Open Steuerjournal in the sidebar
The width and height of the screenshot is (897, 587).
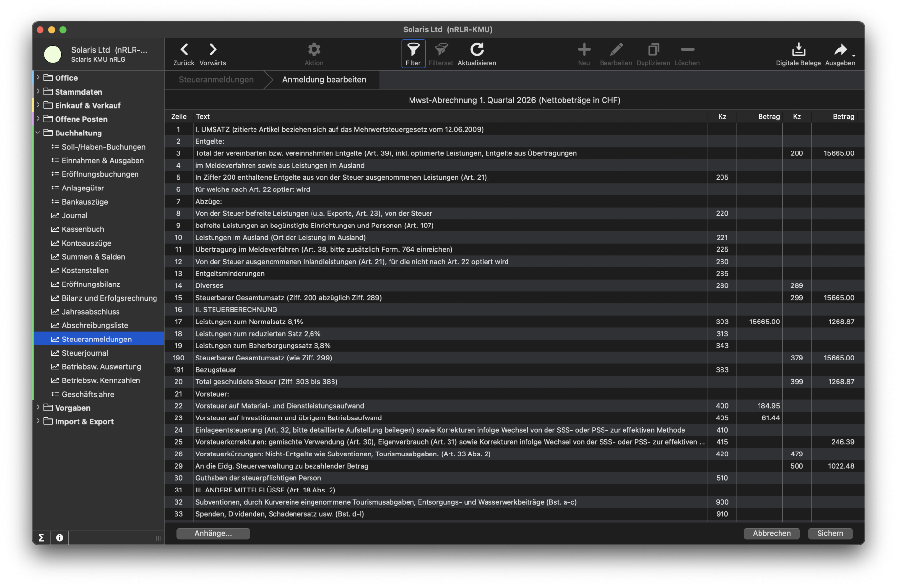(x=85, y=353)
